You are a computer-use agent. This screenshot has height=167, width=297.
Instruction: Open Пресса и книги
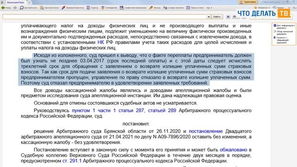click(x=195, y=8)
